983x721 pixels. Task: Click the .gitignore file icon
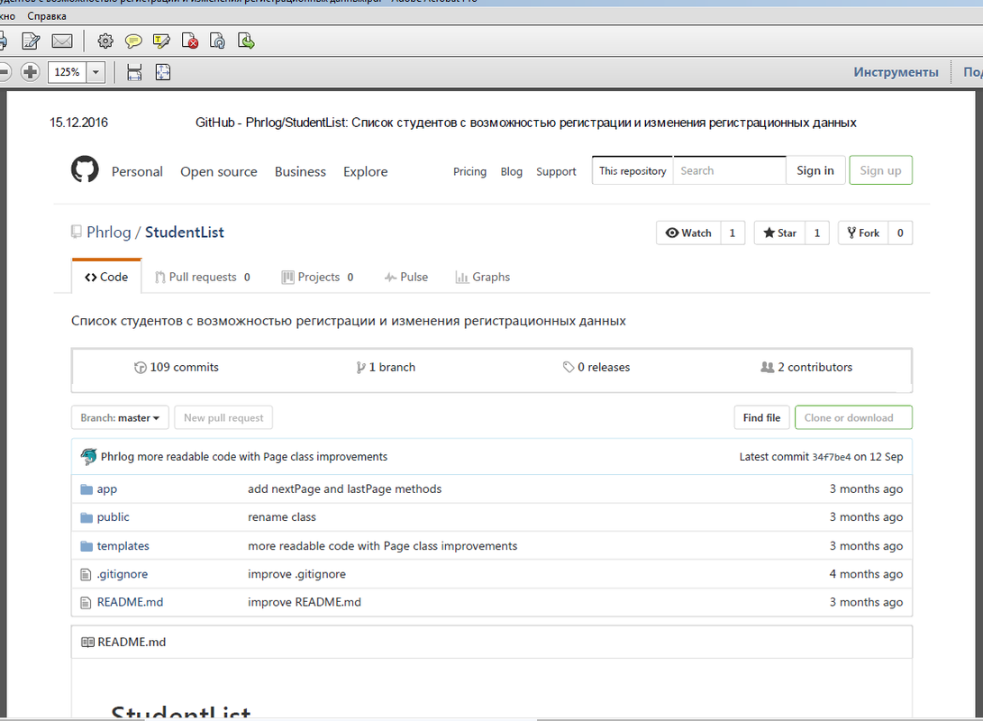point(86,574)
